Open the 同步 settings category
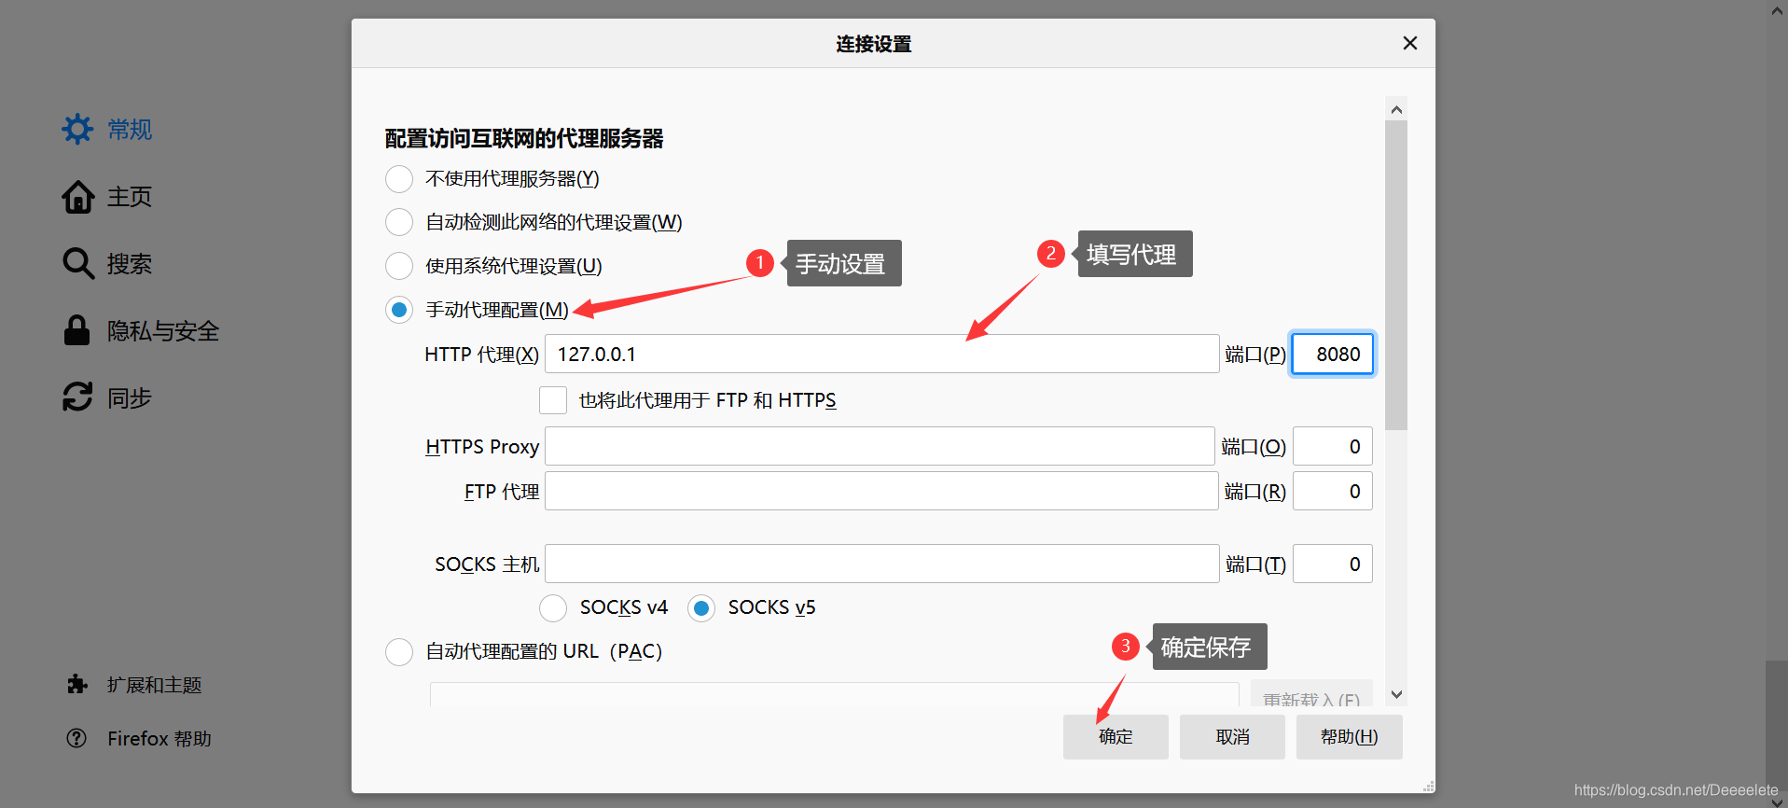This screenshot has height=808, width=1788. pyautogui.click(x=130, y=398)
